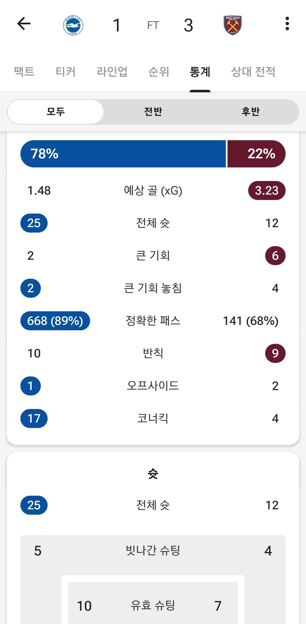Image resolution: width=306 pixels, height=624 pixels.
Task: Tap the 코너킥 stat row label
Action: (153, 418)
